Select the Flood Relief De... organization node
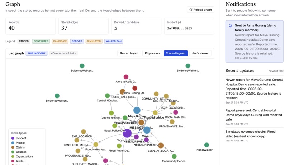This screenshot has height=165, width=289. click(x=119, y=146)
